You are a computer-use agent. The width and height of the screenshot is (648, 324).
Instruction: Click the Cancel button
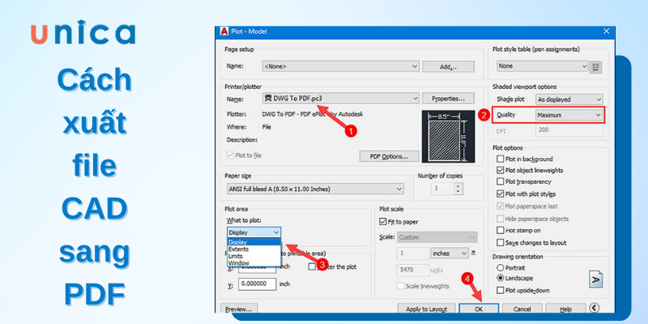pos(522,309)
